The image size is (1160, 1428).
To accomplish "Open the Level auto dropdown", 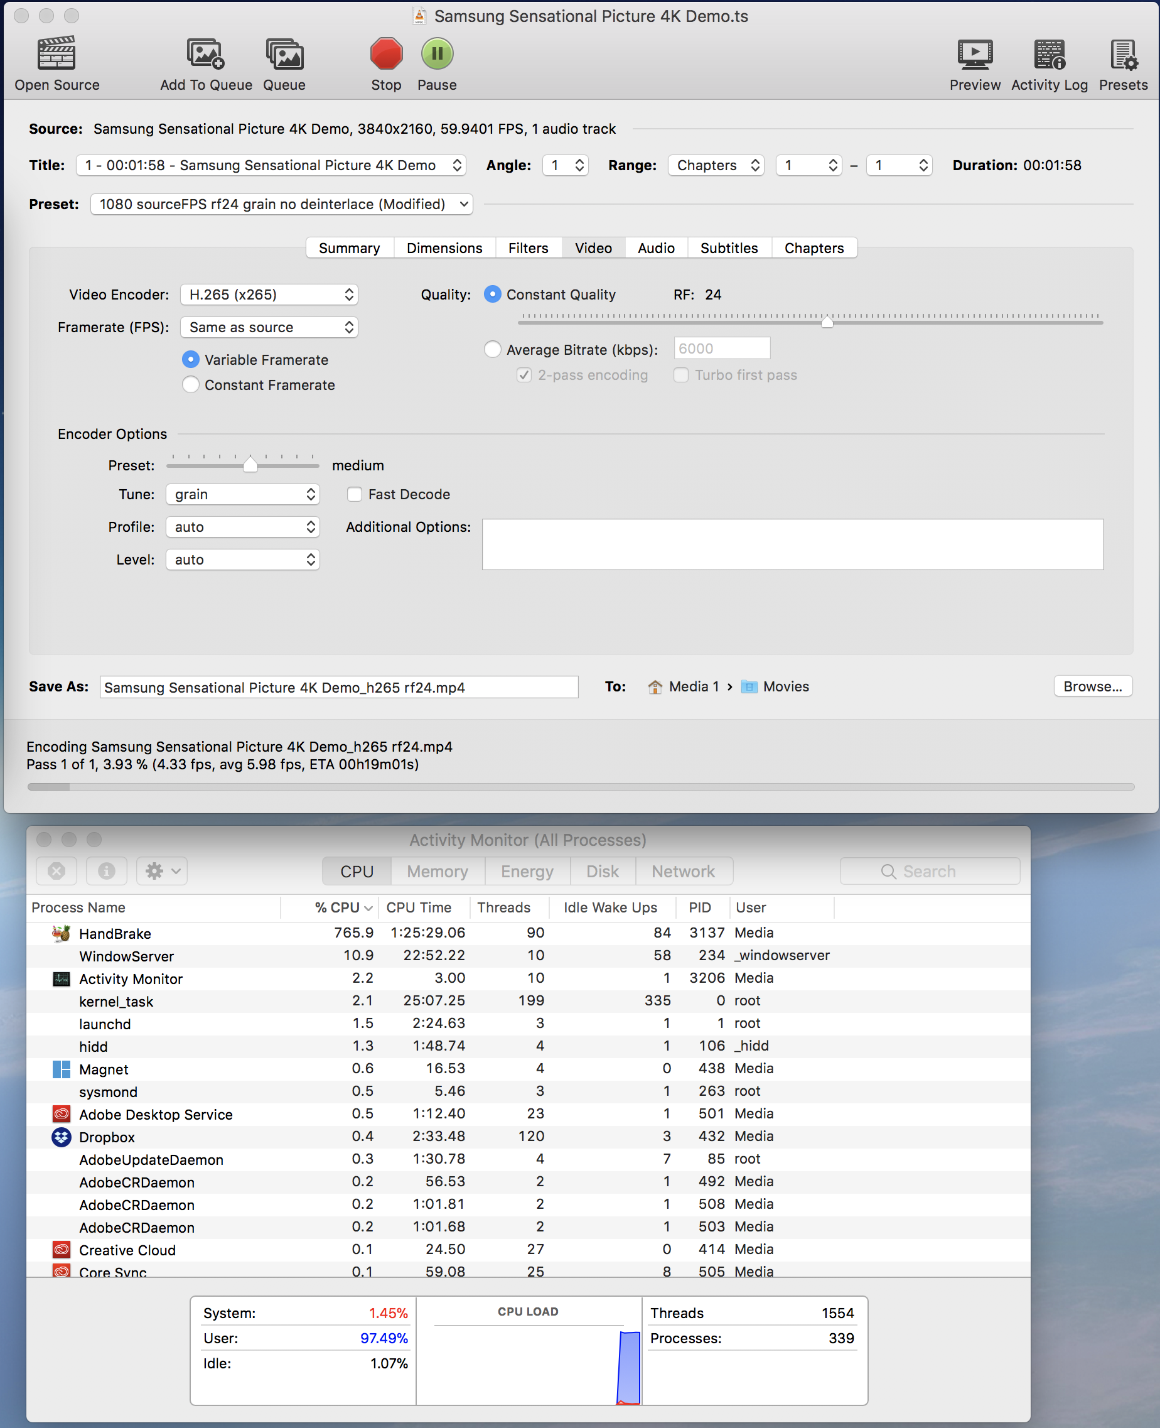I will click(242, 560).
